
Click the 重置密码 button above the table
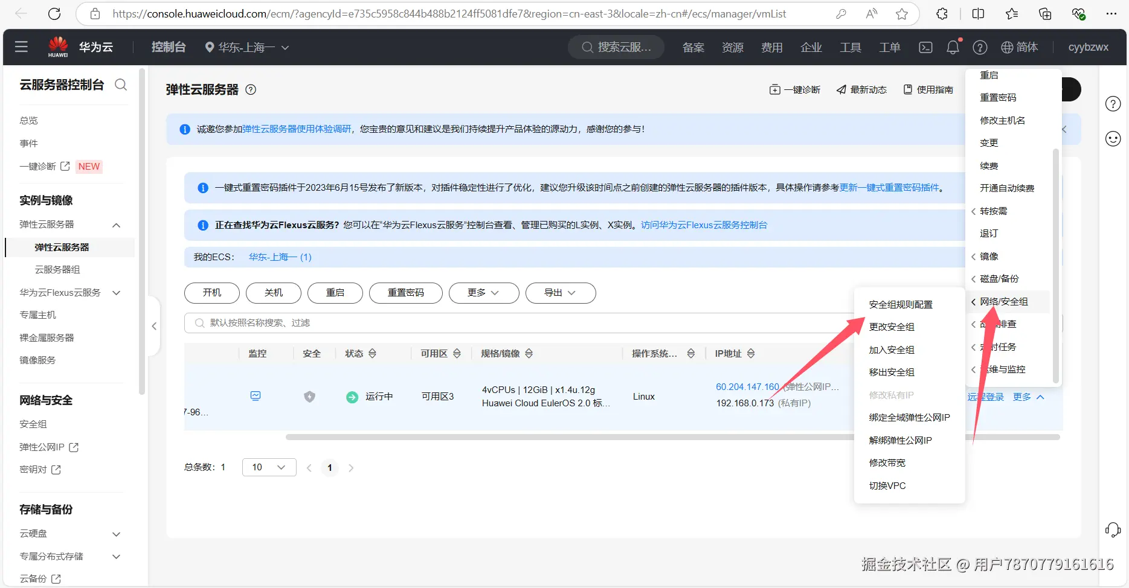(x=406, y=293)
